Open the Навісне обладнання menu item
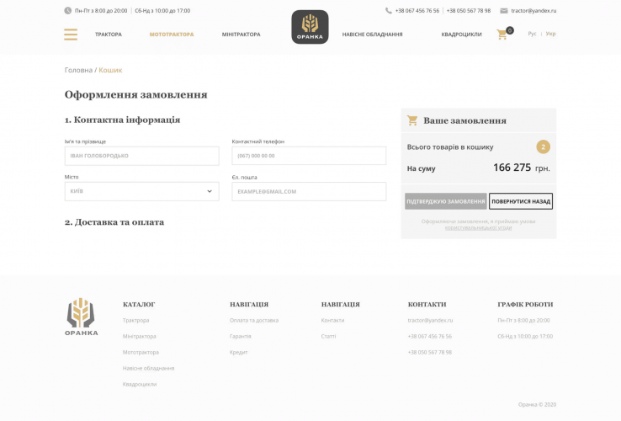621x421 pixels. pos(372,35)
